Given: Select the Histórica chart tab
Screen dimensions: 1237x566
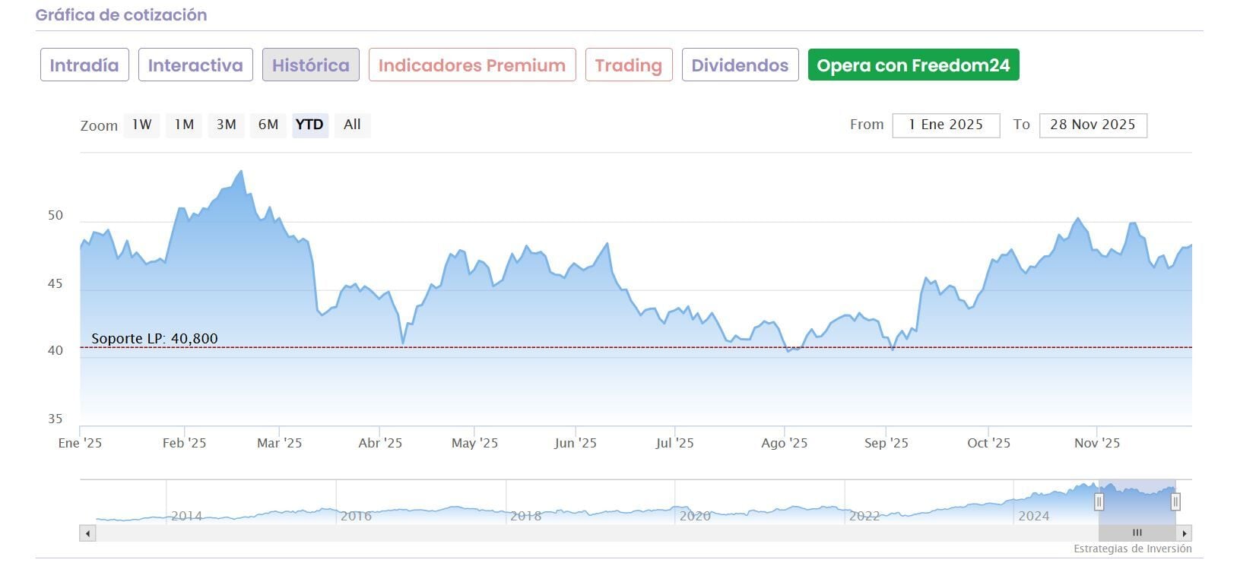Looking at the screenshot, I should [311, 65].
